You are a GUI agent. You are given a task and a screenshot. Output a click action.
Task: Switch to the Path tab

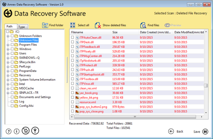point(11,26)
